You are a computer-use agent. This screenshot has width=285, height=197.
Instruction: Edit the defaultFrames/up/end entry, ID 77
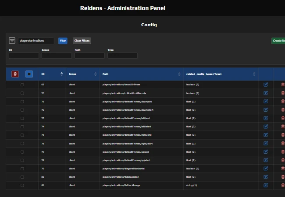click(x=266, y=152)
